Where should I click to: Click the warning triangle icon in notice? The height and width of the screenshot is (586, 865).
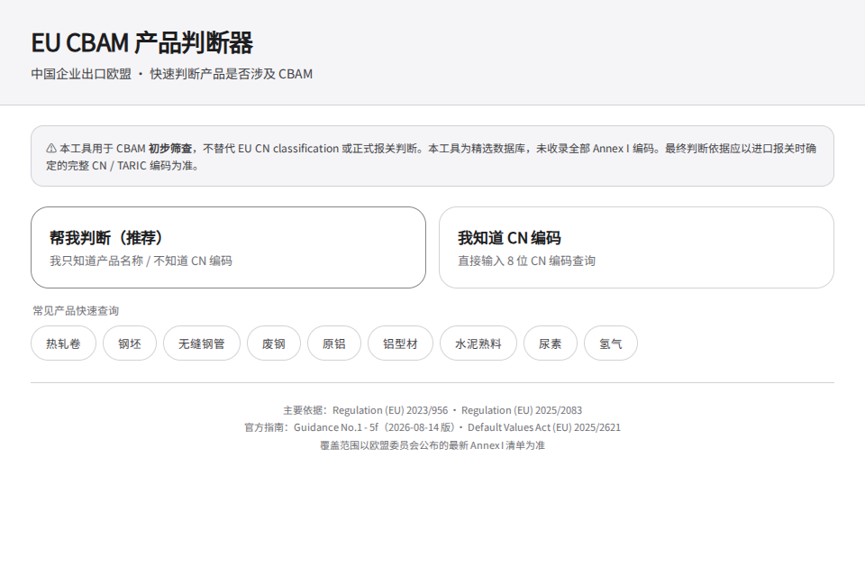[51, 149]
